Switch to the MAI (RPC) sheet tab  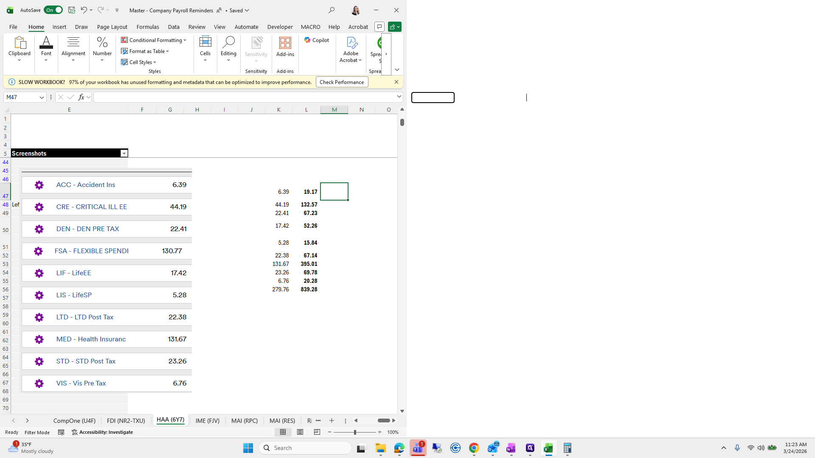(x=244, y=421)
